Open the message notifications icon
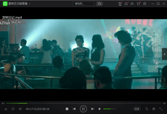 click(126, 4)
